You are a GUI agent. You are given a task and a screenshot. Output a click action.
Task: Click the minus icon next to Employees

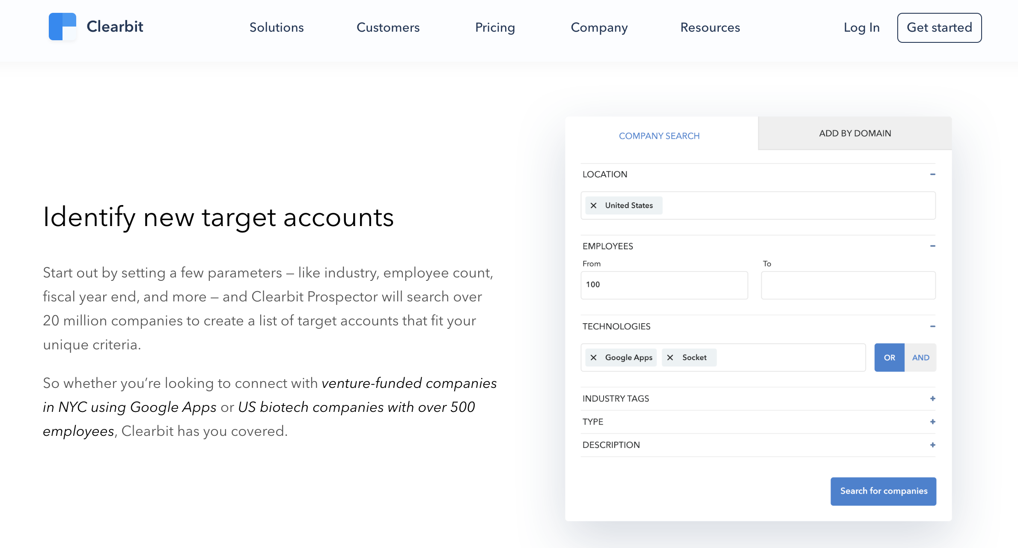click(933, 246)
